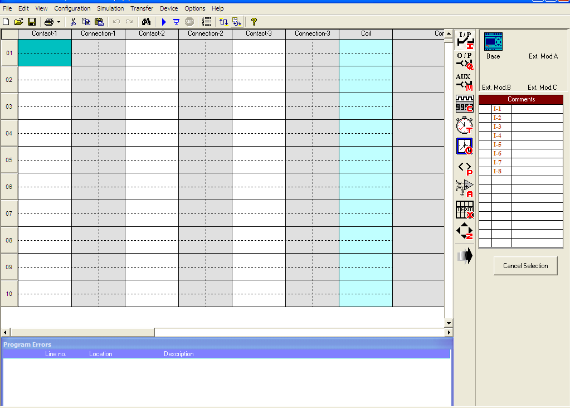Select the I/P input contact tool

[x=464, y=39]
